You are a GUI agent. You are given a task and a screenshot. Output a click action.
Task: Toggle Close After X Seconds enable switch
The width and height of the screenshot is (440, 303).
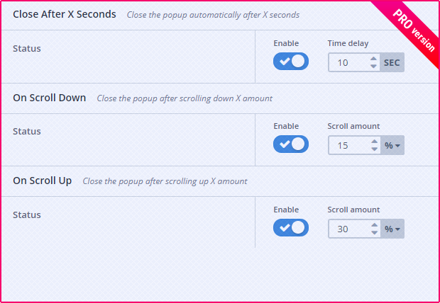pos(291,62)
